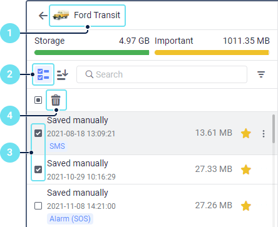Click star on the 27.33 MB file
The image size is (278, 227).
246,169
